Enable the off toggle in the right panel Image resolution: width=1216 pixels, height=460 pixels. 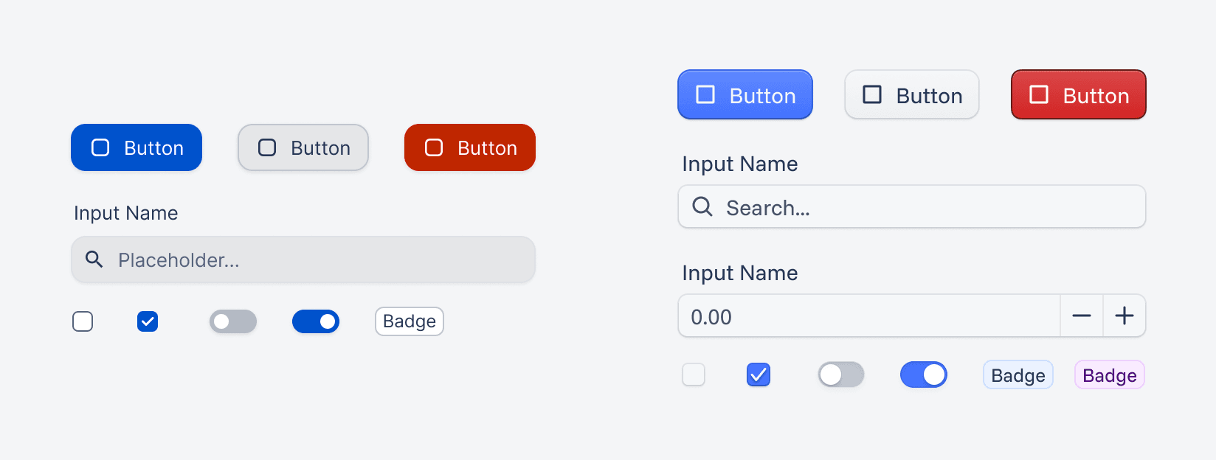point(841,374)
